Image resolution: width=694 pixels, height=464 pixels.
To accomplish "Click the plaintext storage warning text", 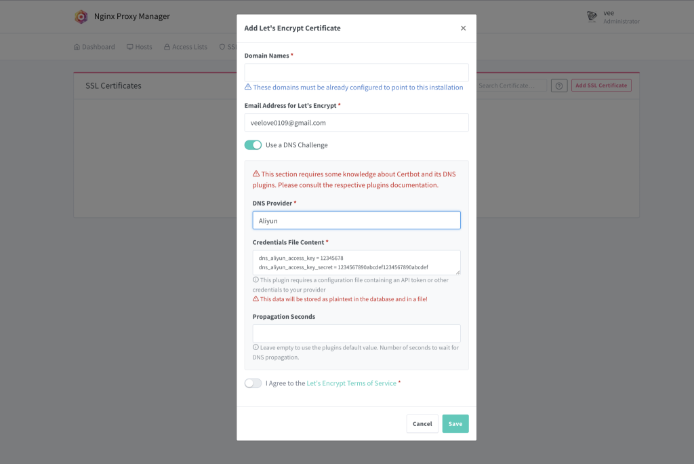I will 340,299.
